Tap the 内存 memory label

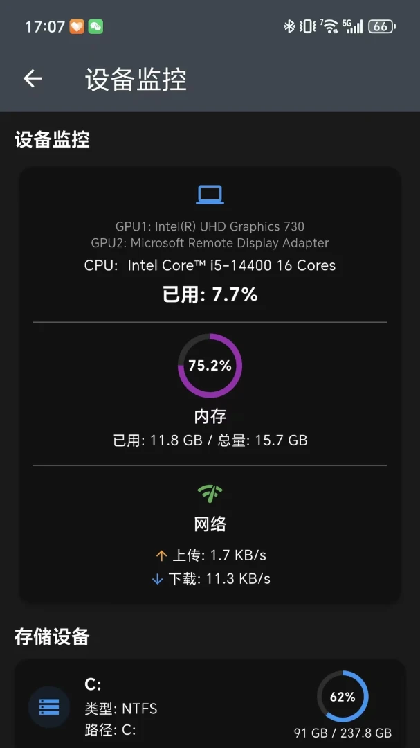[210, 416]
